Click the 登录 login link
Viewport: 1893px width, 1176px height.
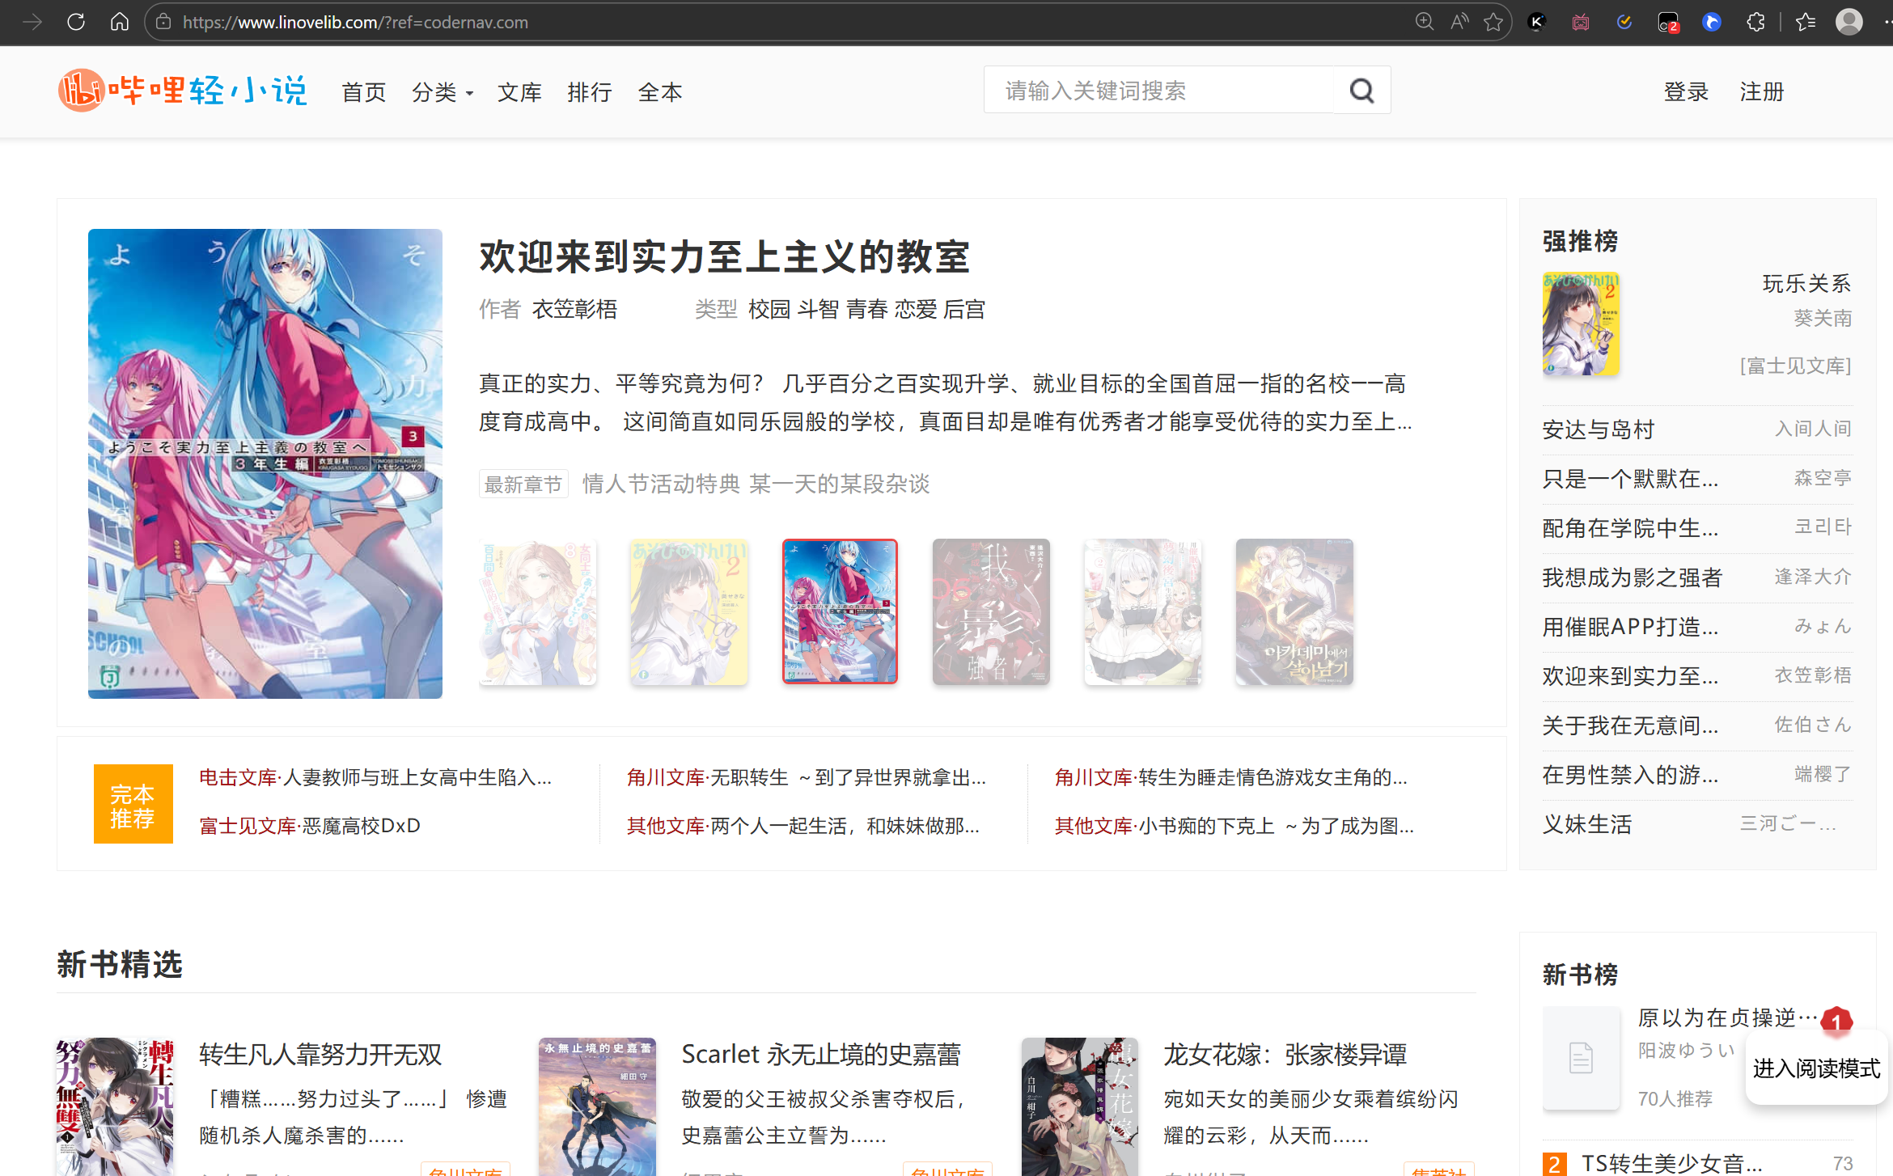[1686, 92]
